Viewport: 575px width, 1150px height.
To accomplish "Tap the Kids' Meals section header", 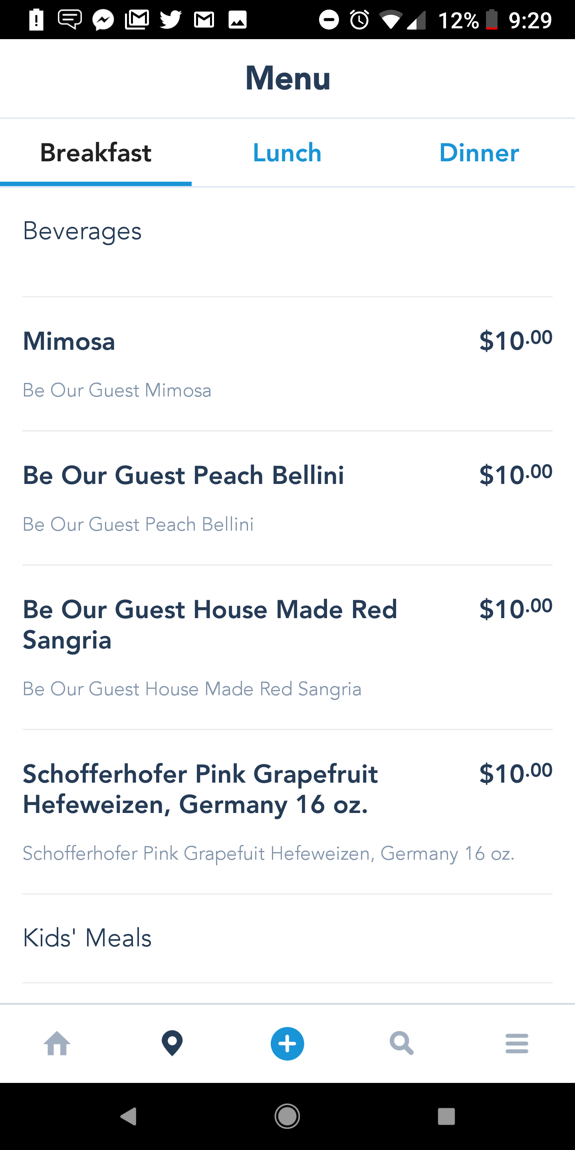I will (87, 938).
